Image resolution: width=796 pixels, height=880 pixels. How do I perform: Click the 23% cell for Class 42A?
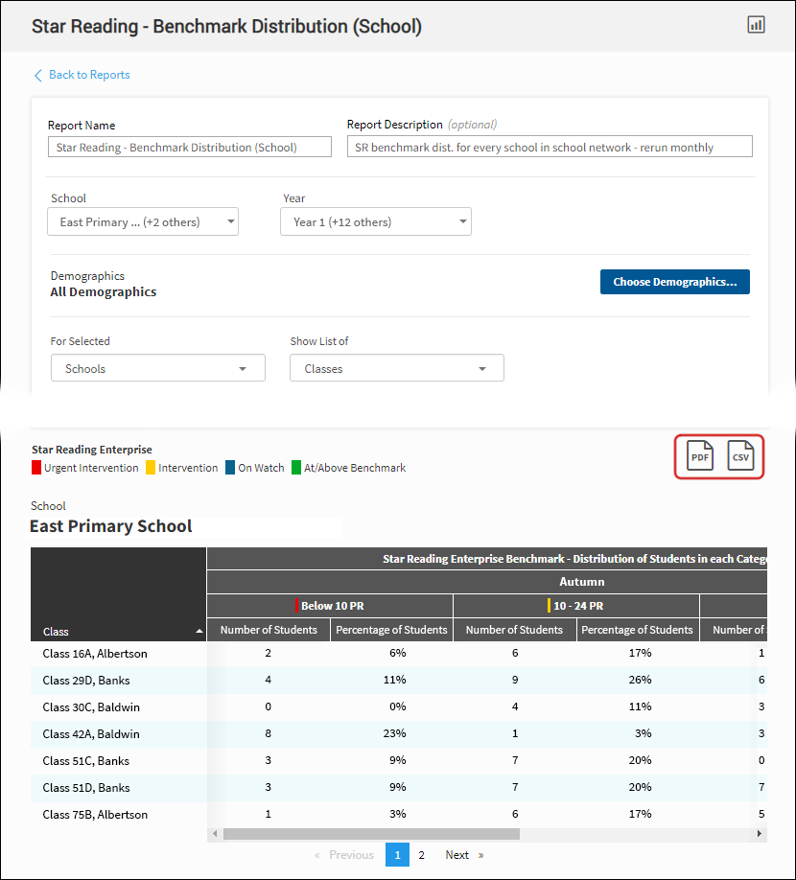pos(394,733)
